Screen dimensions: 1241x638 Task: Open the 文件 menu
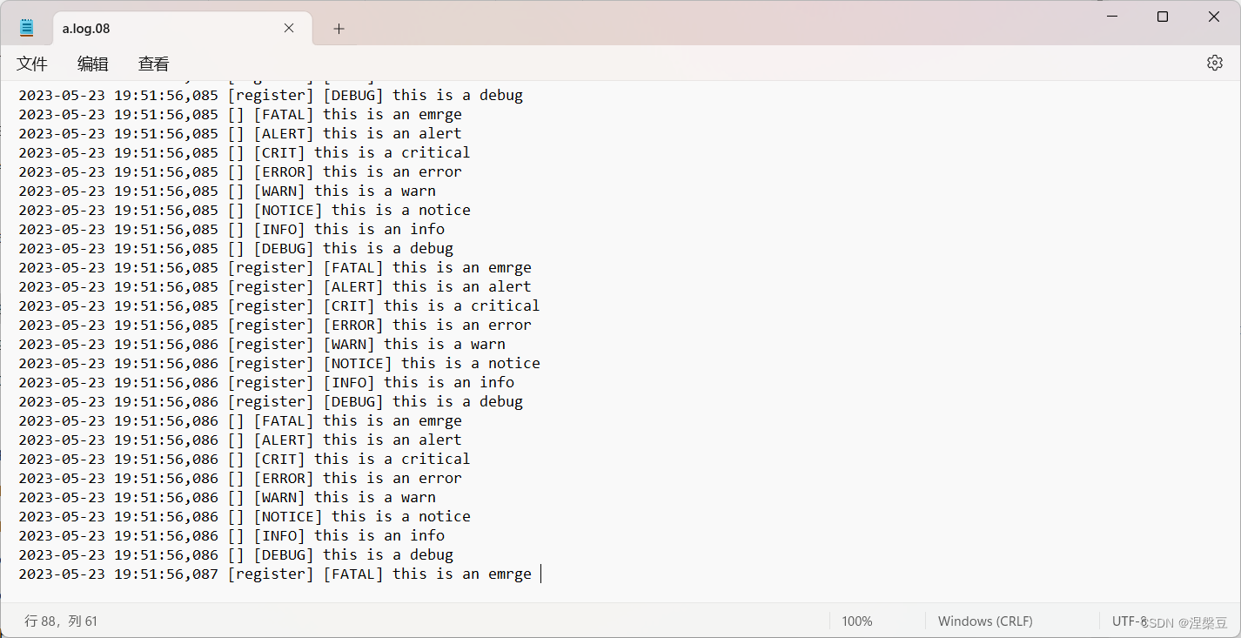[x=32, y=64]
